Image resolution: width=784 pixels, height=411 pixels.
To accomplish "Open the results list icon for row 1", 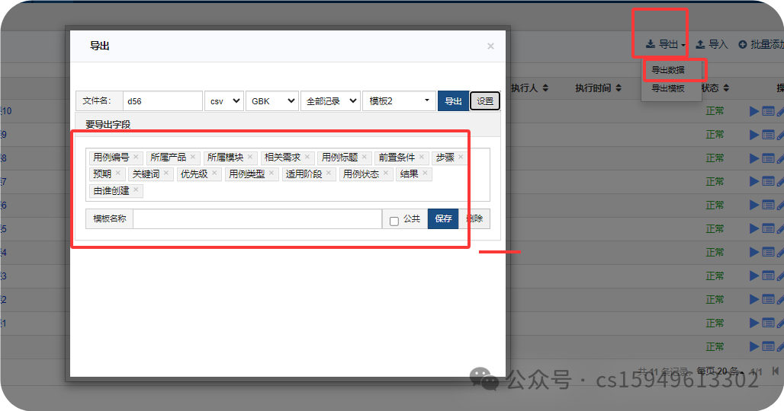I will [768, 323].
